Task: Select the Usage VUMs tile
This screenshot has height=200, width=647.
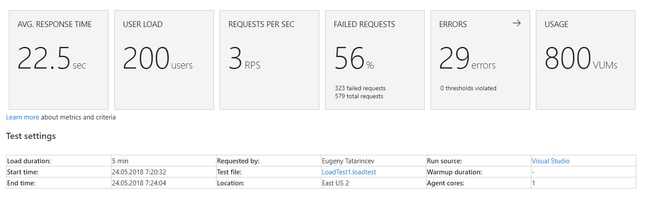Action: (585, 60)
